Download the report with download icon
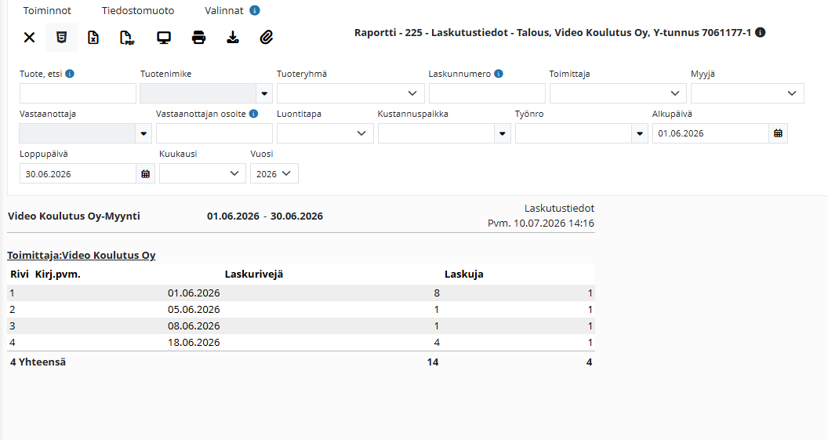The height and width of the screenshot is (440, 828). pyautogui.click(x=232, y=38)
